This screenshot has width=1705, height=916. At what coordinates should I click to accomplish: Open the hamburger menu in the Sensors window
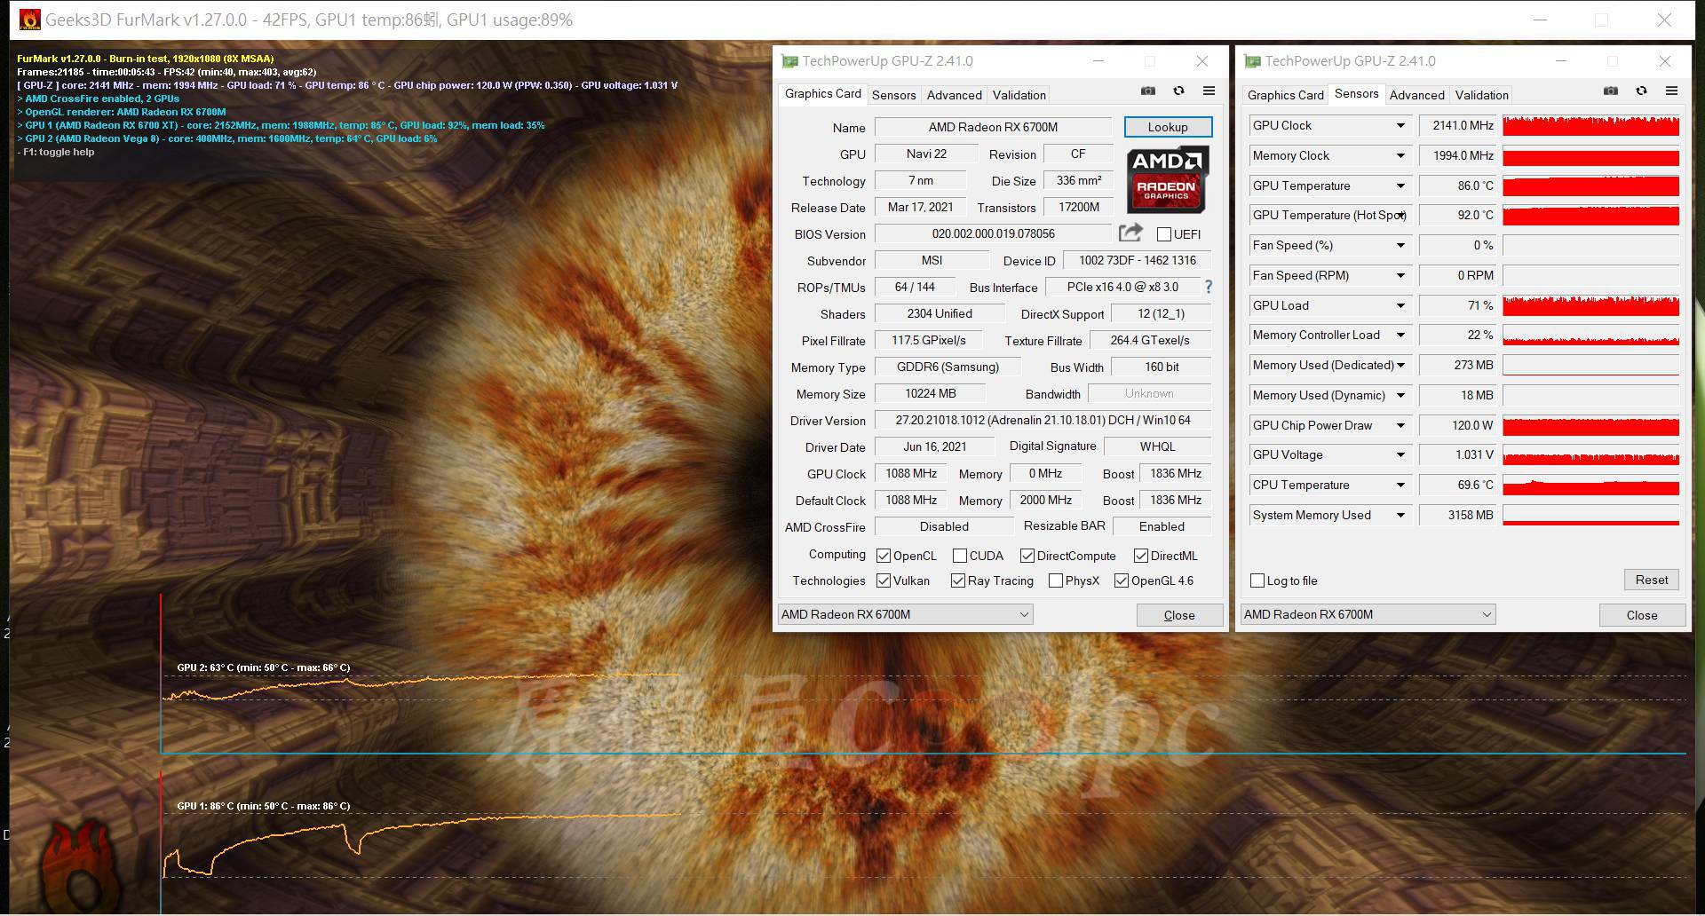1671,91
